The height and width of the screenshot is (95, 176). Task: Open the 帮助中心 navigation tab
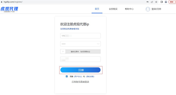129,9
